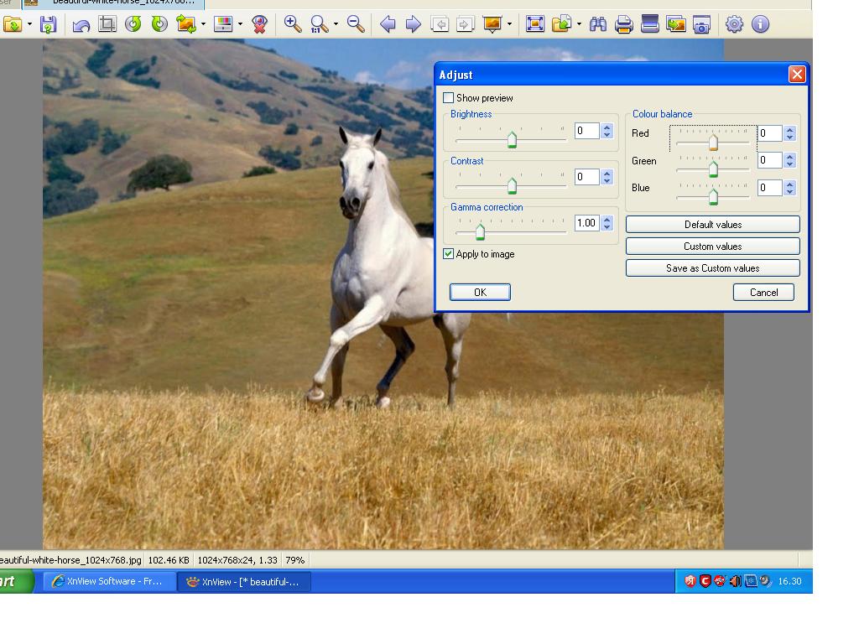859x644 pixels.
Task: Click the Save As floppy icon
Action: 48,24
